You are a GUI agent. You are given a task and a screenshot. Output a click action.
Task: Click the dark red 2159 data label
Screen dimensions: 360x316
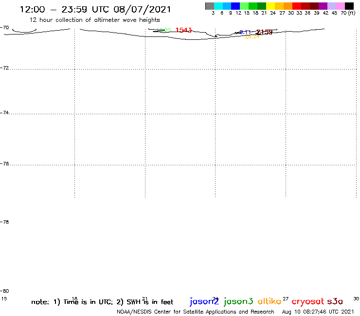click(x=264, y=32)
